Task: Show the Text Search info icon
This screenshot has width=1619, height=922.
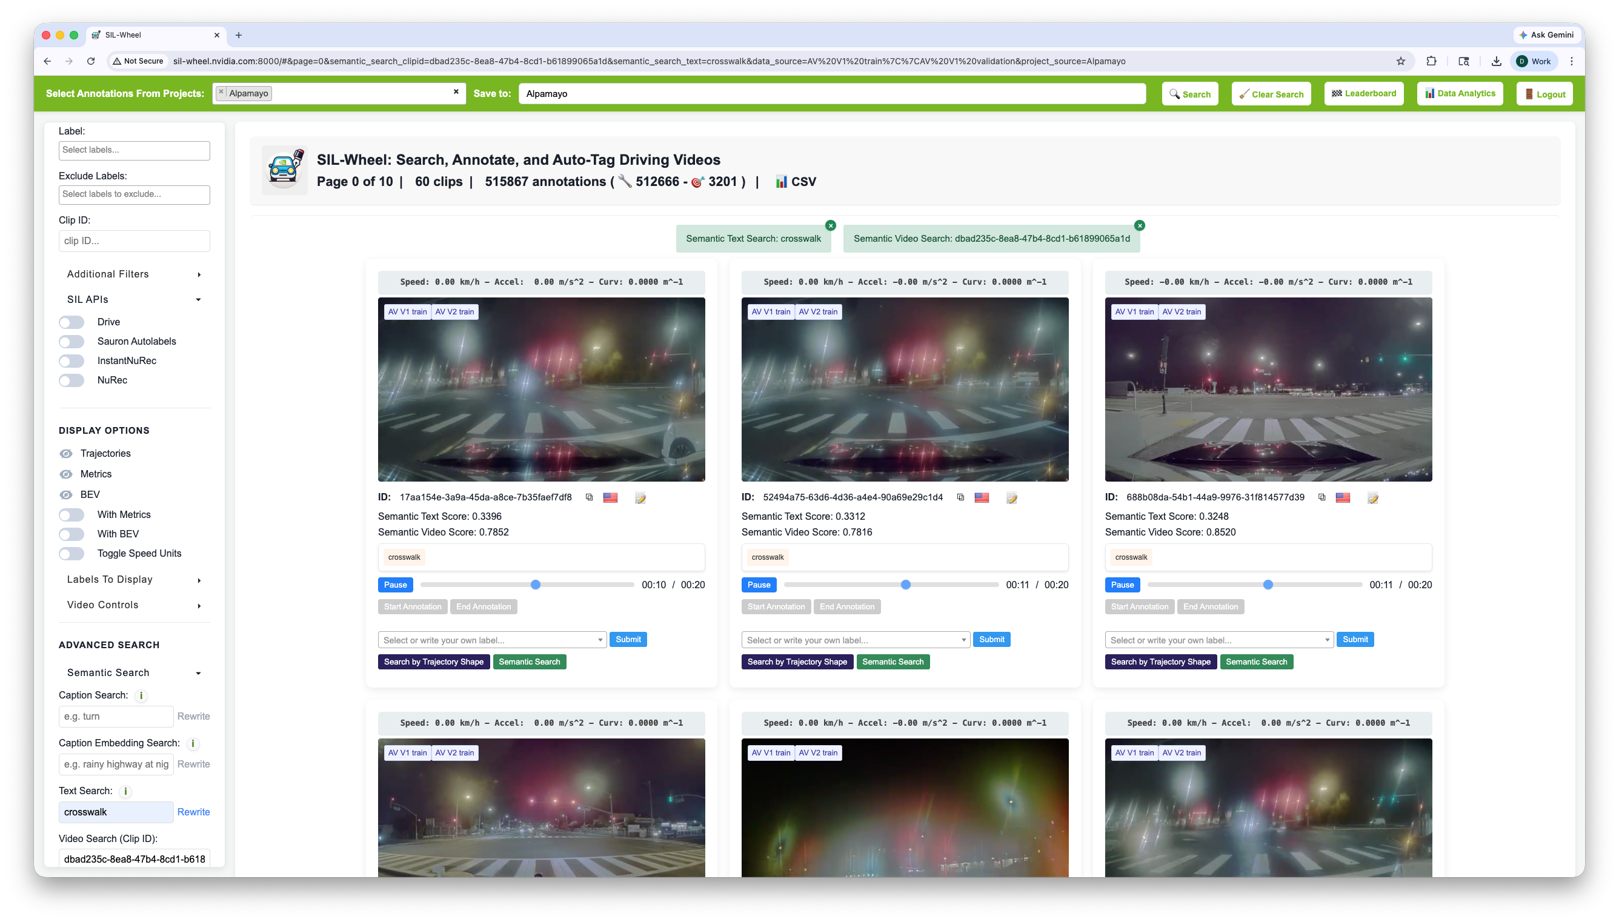Action: pyautogui.click(x=125, y=791)
